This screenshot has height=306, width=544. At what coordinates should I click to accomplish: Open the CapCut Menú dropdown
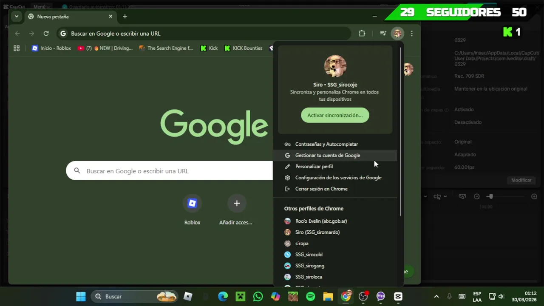(x=41, y=6)
